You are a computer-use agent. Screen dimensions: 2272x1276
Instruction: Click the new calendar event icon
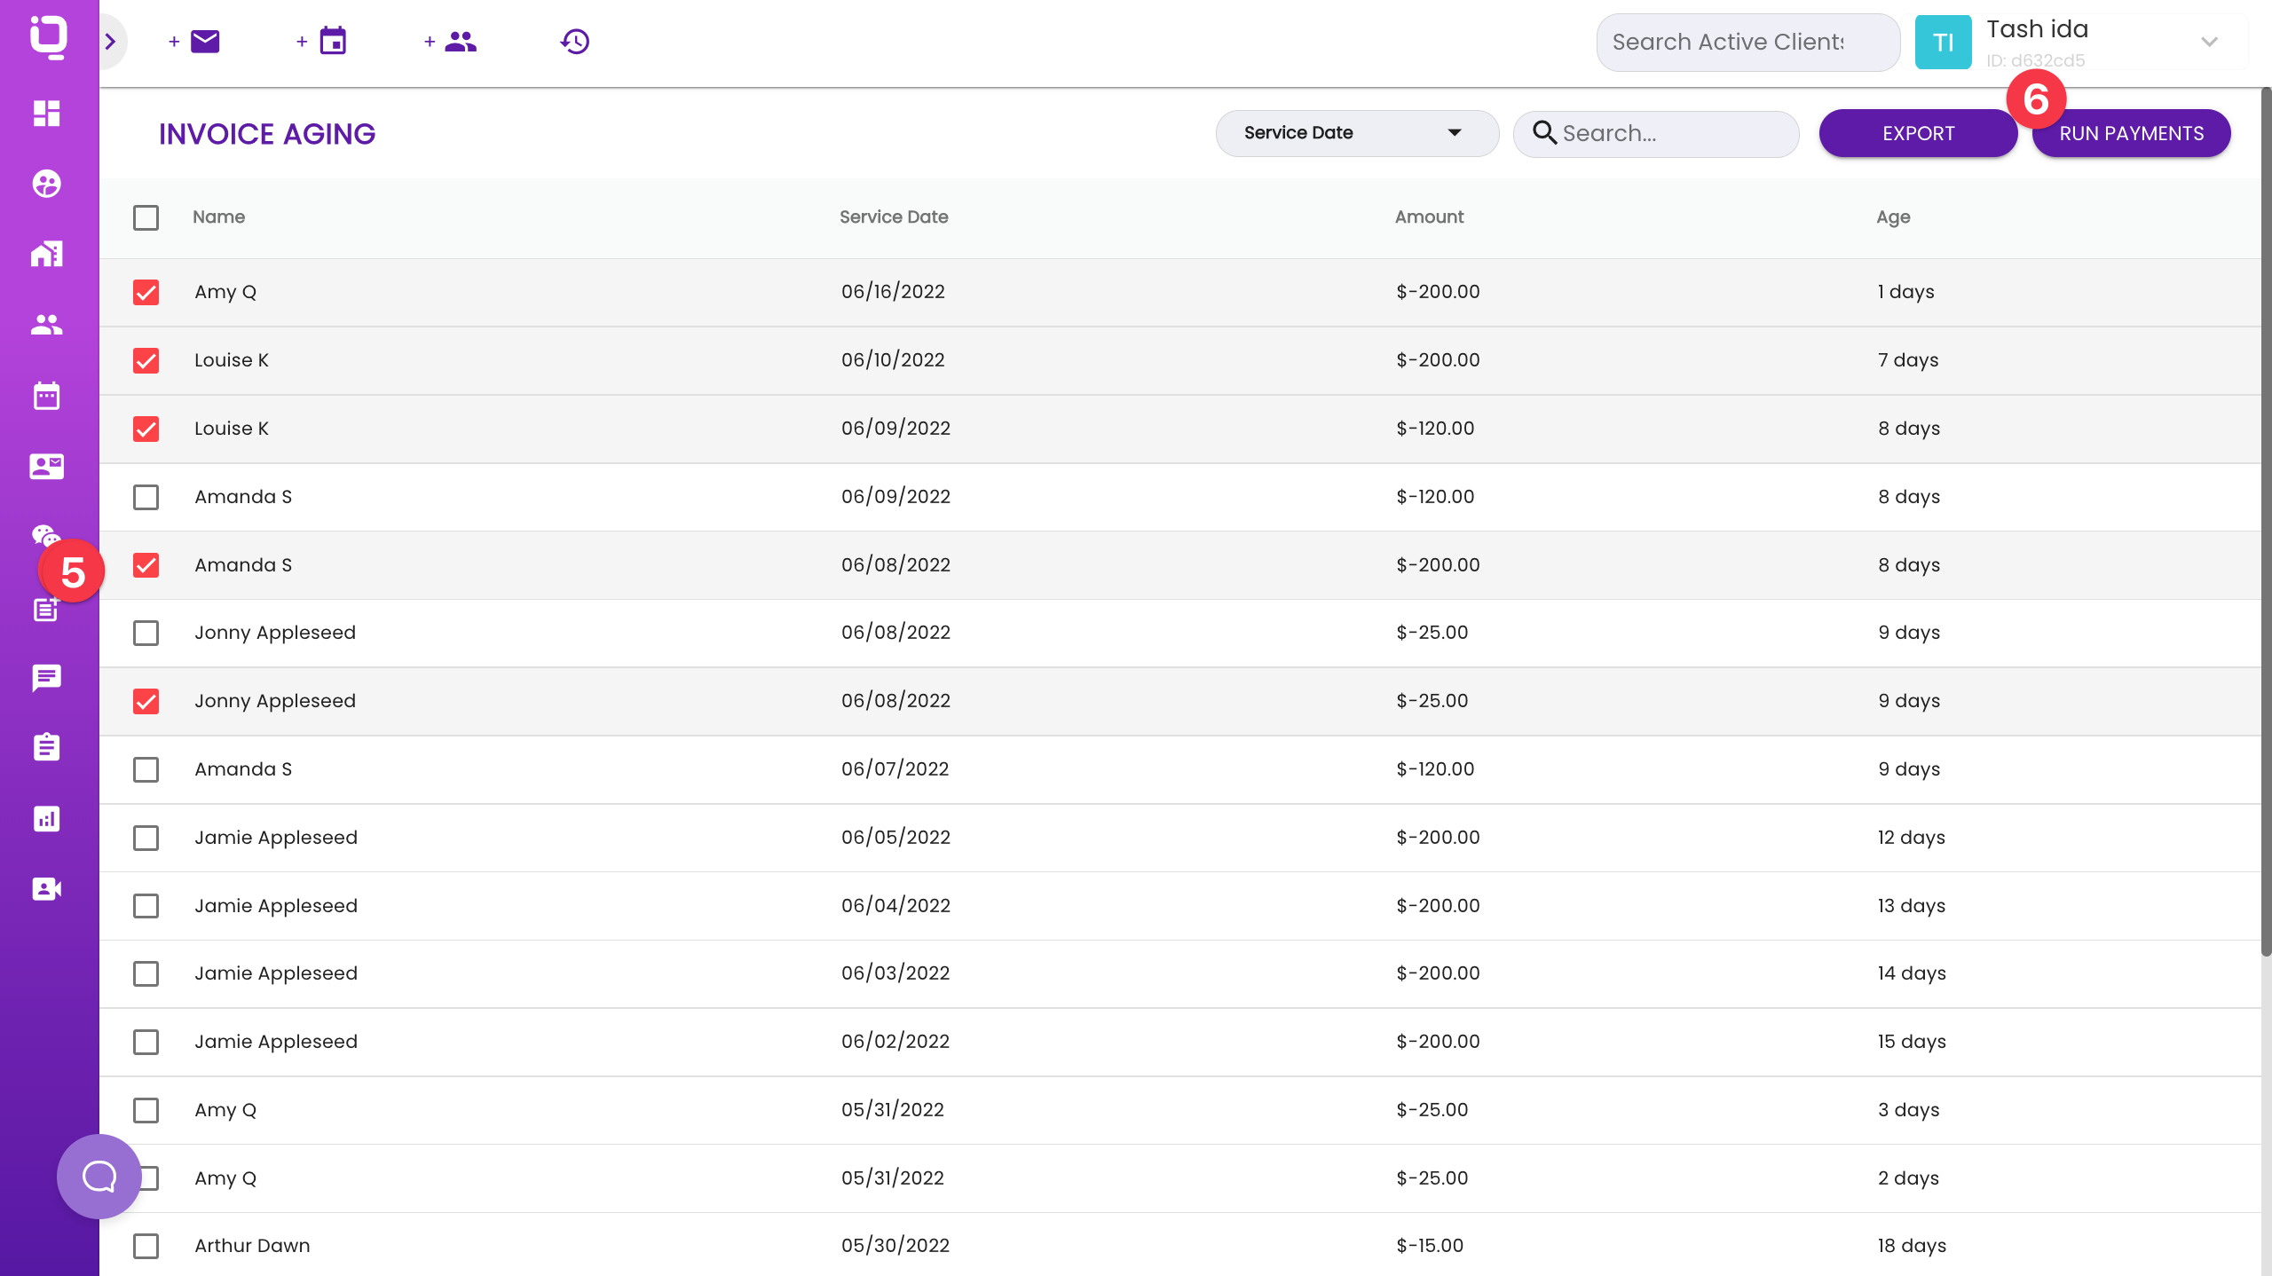point(333,41)
